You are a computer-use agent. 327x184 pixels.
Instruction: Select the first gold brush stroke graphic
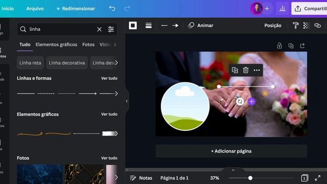coord(30,134)
